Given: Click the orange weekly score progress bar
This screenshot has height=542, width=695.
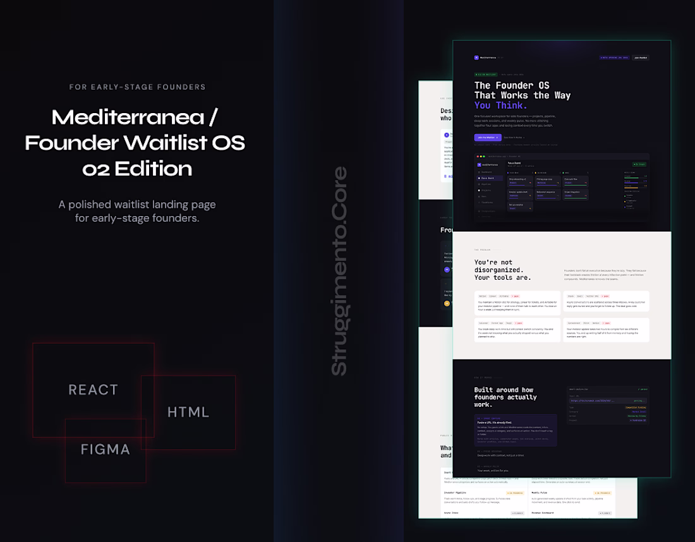Looking at the screenshot, I should click(636, 188).
